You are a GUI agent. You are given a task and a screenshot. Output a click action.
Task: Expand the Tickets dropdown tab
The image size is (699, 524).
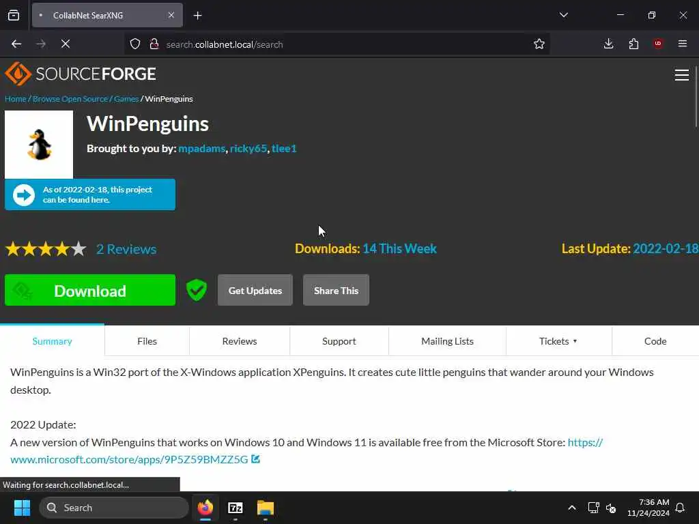point(558,341)
